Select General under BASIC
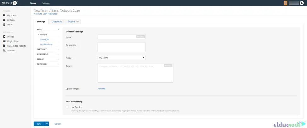Viewport: 307px width, 128px height. pyautogui.click(x=44, y=35)
